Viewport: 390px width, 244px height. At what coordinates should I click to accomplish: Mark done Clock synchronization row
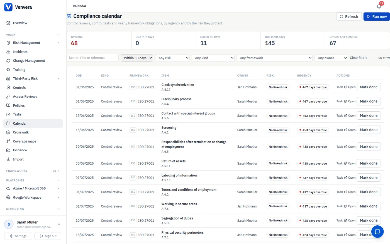[x=369, y=87]
